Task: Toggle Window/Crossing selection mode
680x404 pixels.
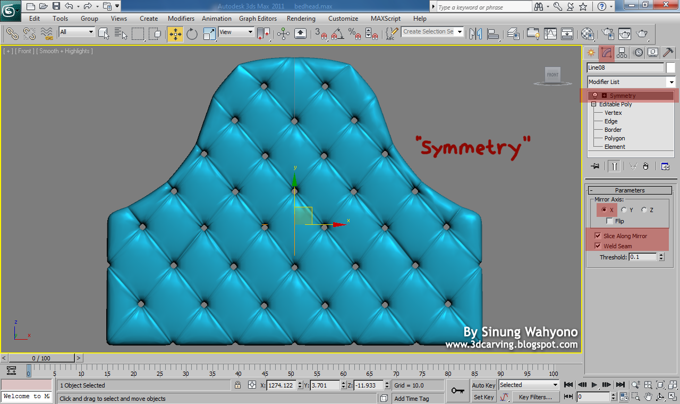Action: 155,34
